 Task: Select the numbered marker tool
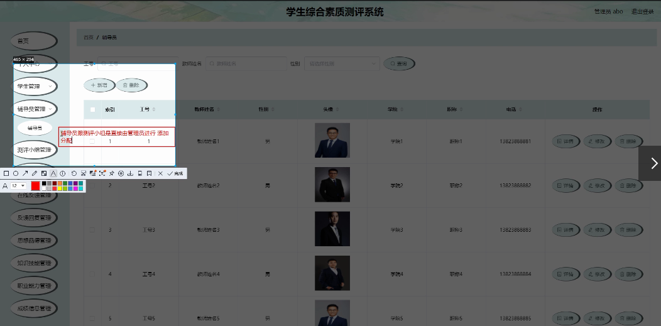(x=62, y=173)
